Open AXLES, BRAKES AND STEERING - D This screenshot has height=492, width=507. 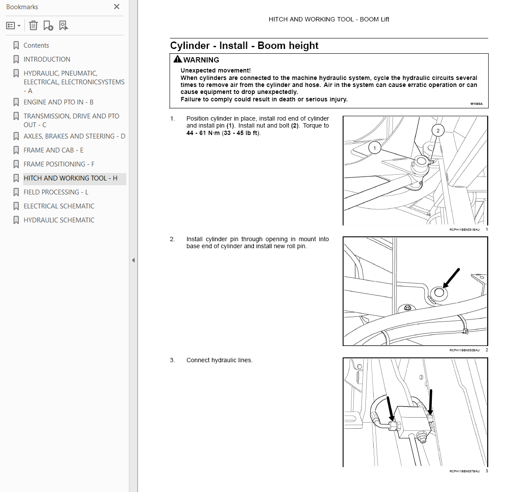pyautogui.click(x=74, y=136)
